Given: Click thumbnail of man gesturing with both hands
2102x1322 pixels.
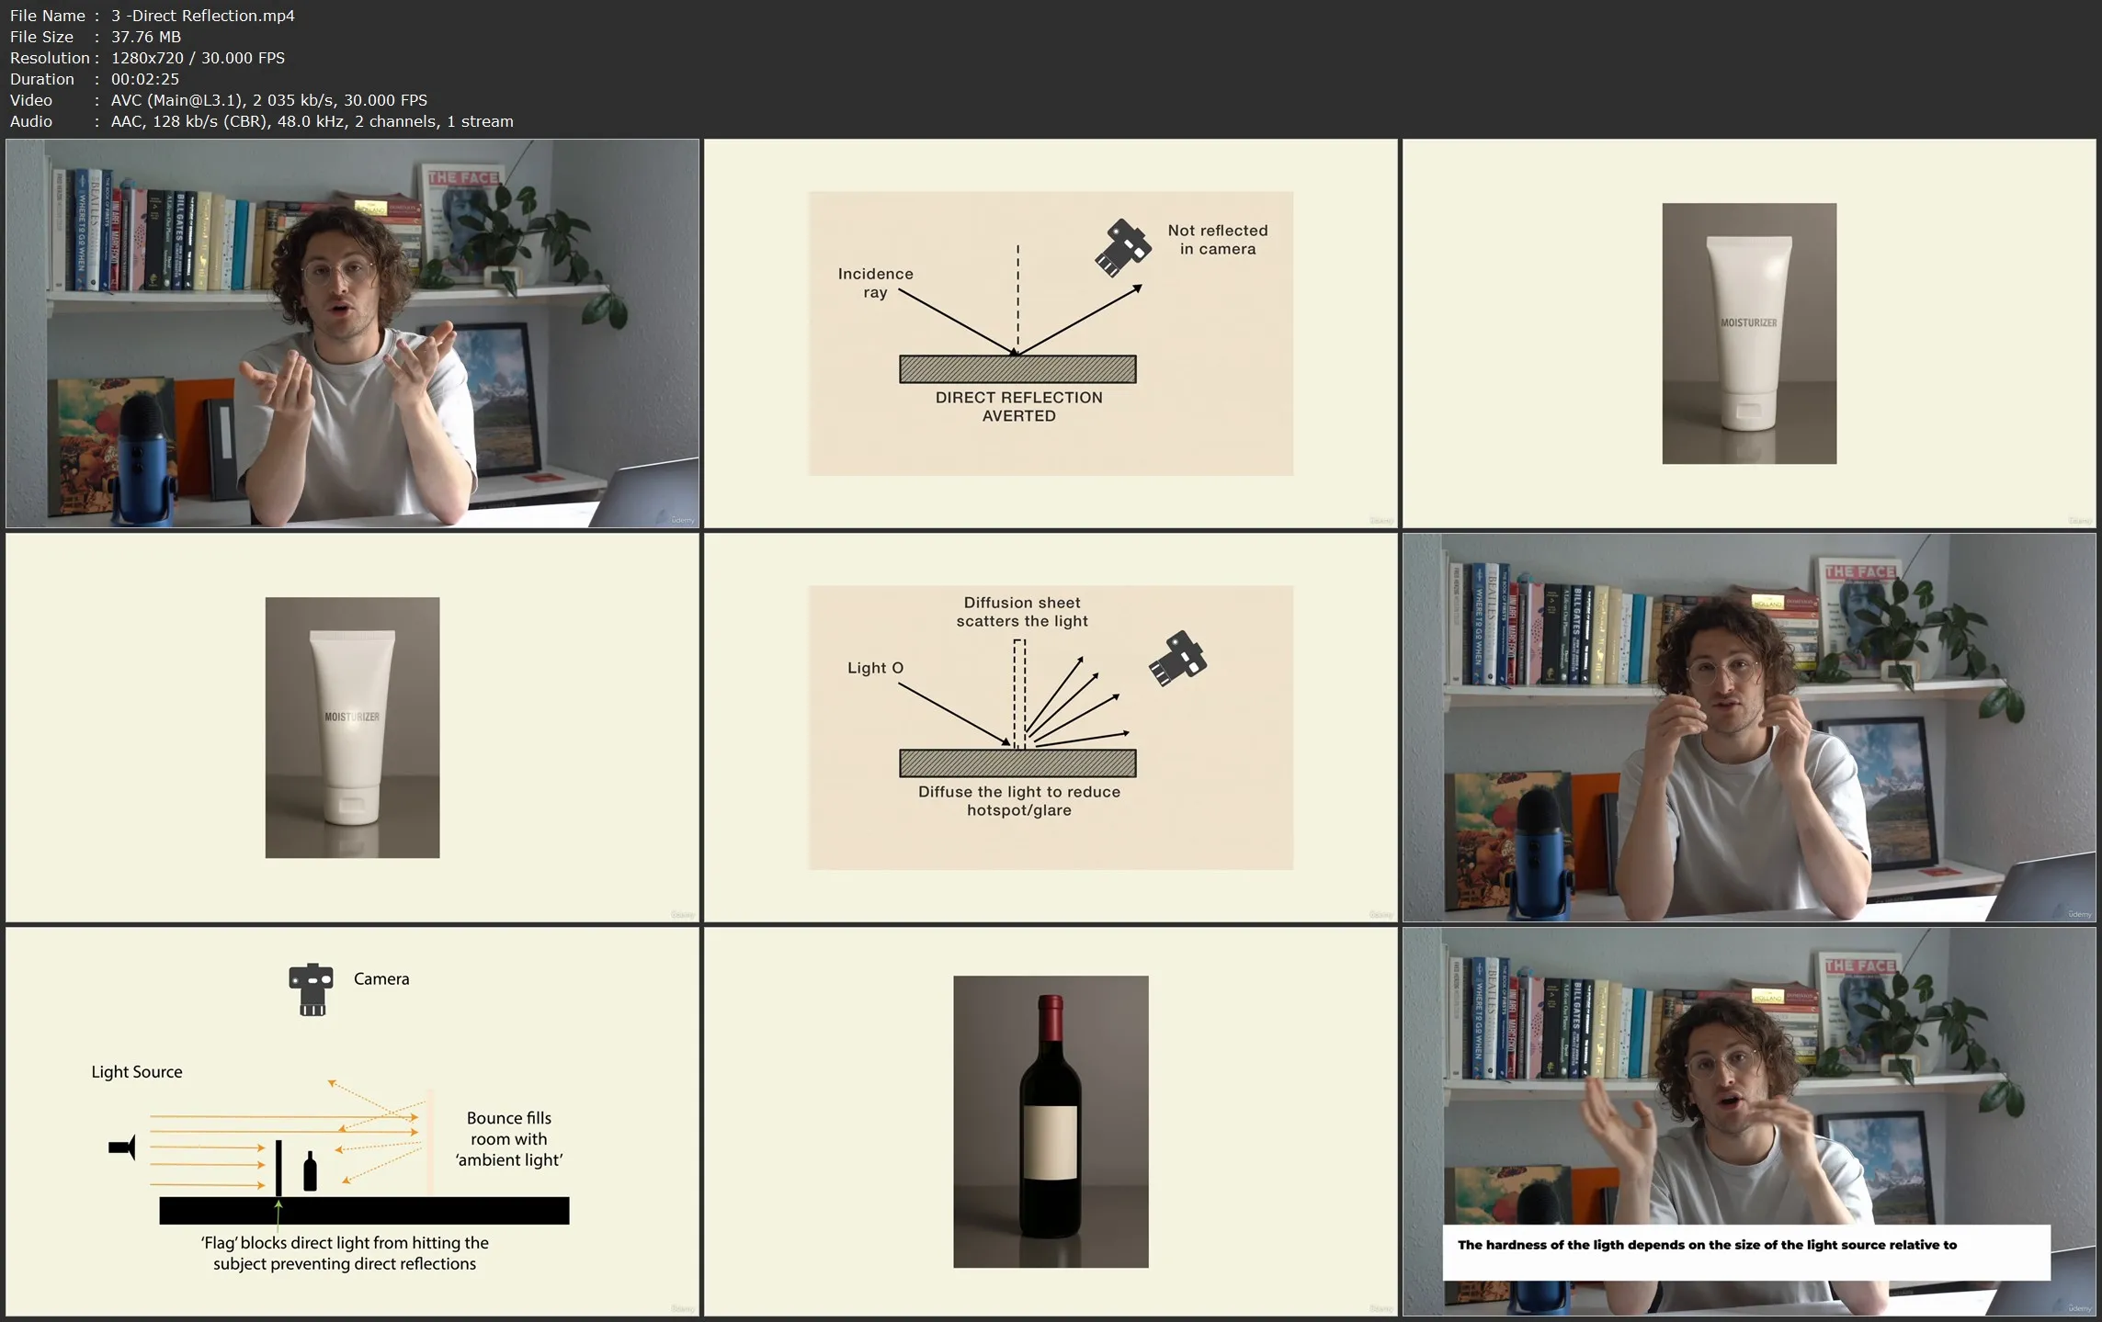Looking at the screenshot, I should 352,333.
